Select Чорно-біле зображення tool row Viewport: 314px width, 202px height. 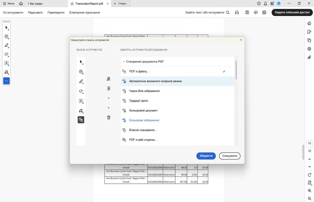177,91
